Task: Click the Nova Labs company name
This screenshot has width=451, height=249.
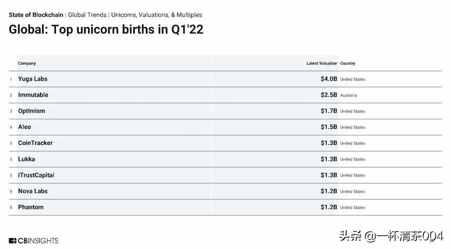Action: click(x=33, y=191)
